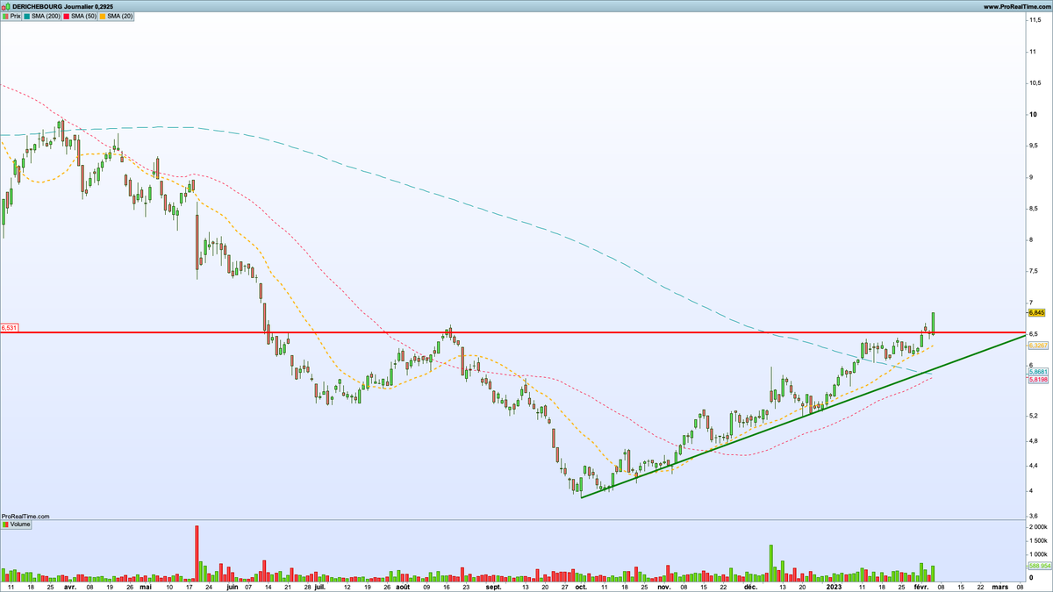Select the red horizontal resistance line

pos(512,333)
